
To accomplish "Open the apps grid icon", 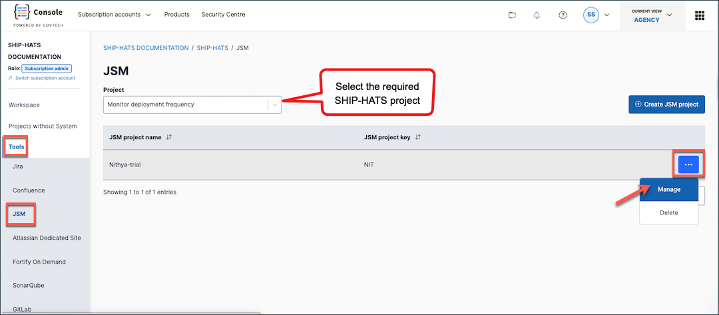I will [699, 15].
